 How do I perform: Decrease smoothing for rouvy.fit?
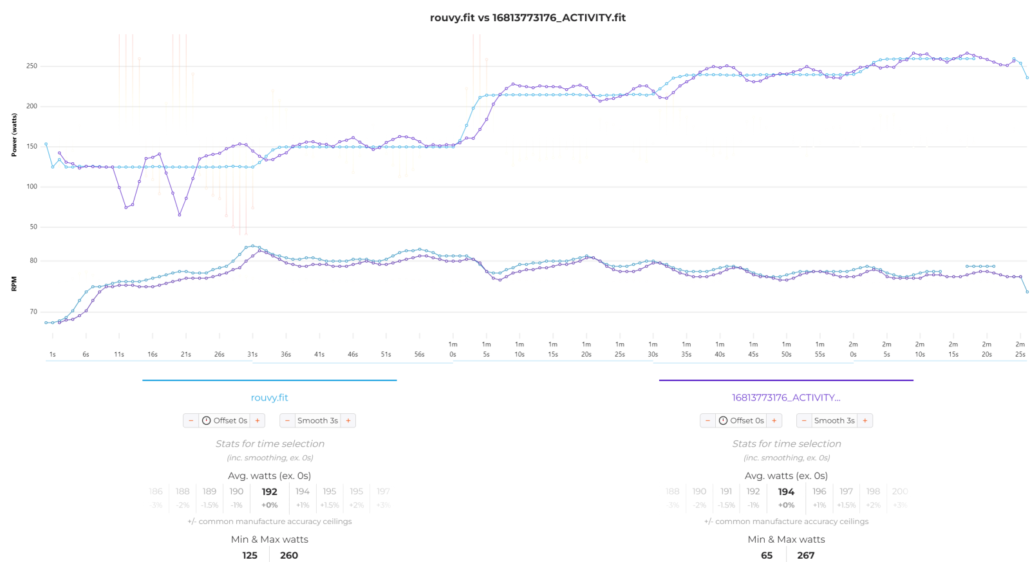tap(287, 420)
